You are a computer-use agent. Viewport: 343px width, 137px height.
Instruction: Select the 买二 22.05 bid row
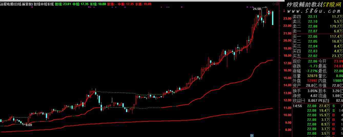tap(318, 41)
